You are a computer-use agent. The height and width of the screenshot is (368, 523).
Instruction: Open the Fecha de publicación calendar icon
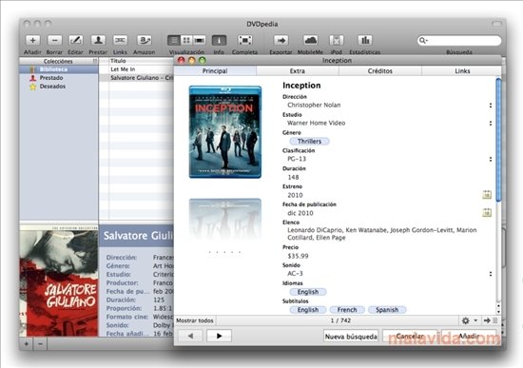(x=487, y=212)
